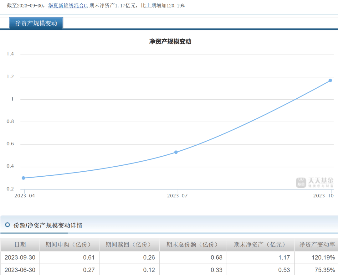The height and width of the screenshot is (275, 338).
Task: Click the circle icon beside 份额/净资产规模变动详情
Action: pyautogui.click(x=8, y=225)
